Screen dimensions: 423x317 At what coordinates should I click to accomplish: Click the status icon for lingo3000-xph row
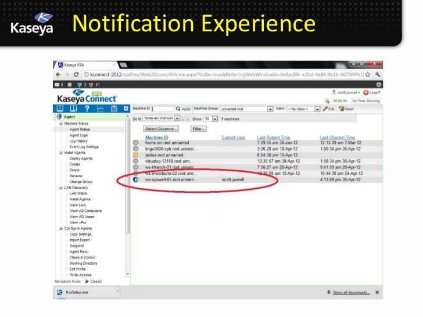coord(136,149)
